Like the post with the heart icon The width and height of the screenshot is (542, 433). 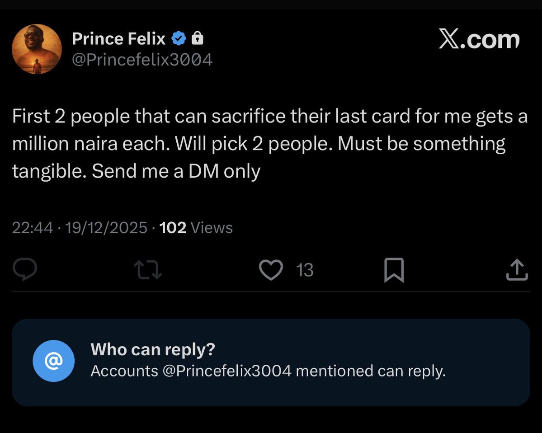pyautogui.click(x=271, y=270)
